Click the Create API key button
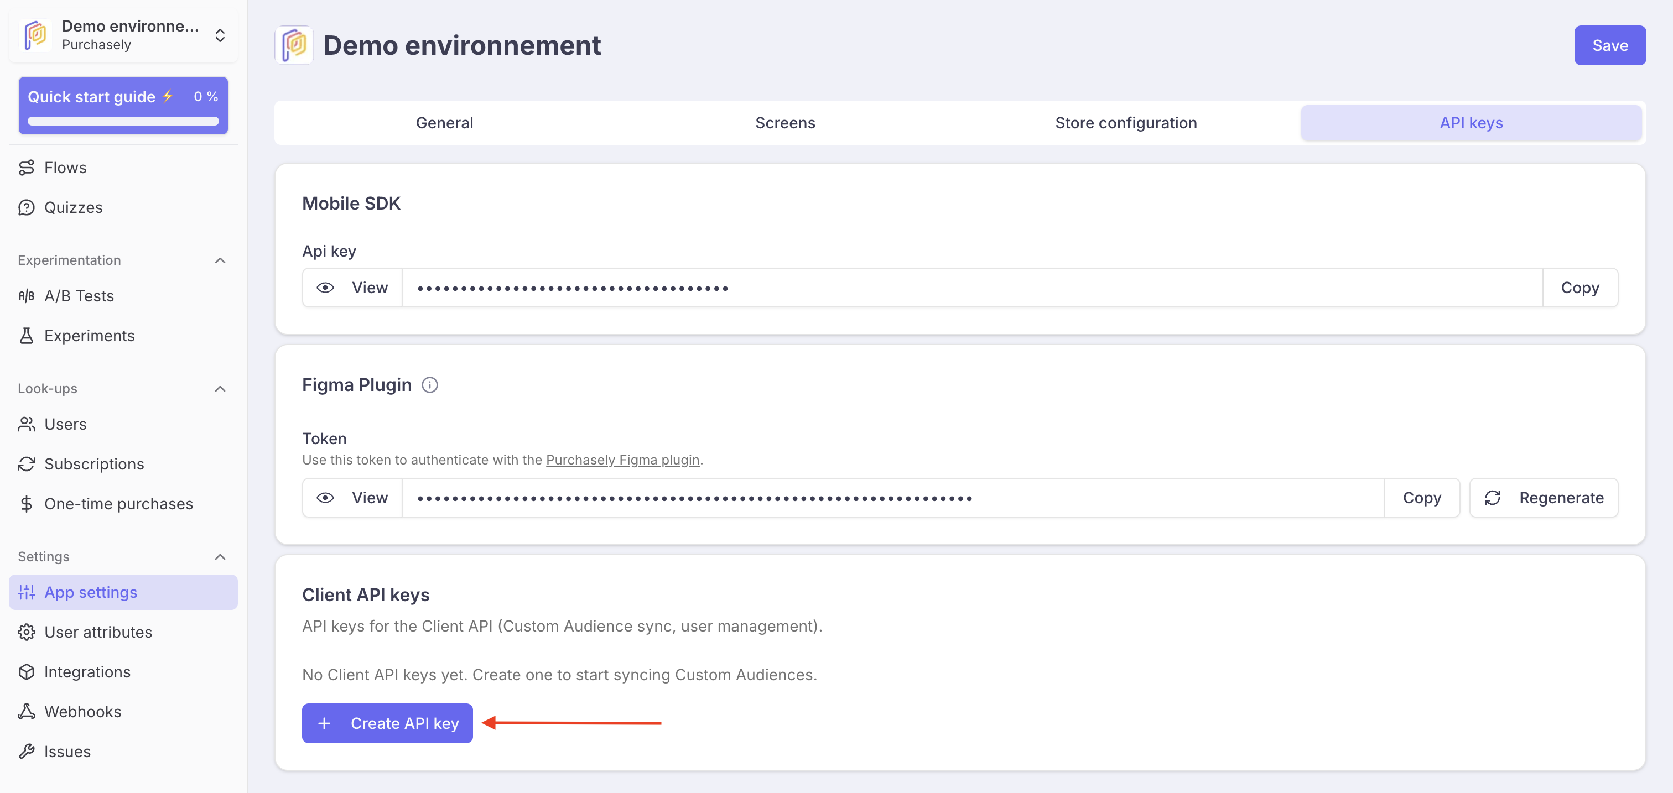 [x=387, y=723]
